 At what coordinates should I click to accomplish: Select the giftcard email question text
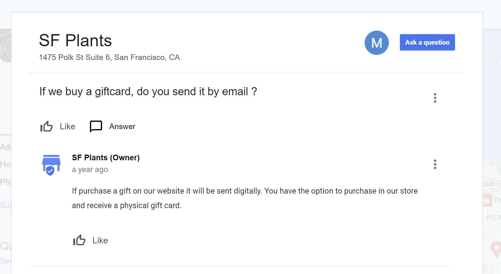[x=148, y=91]
